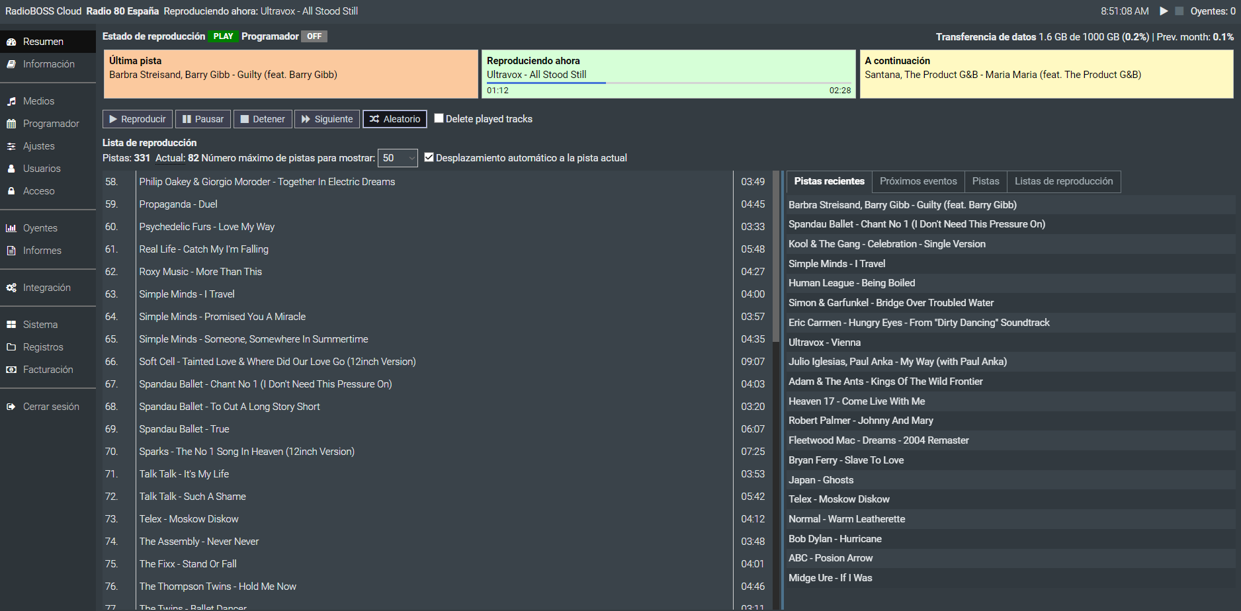Select Real Life - Catch Me I'm Falling
Viewport: 1241px width, 611px height.
[435, 249]
